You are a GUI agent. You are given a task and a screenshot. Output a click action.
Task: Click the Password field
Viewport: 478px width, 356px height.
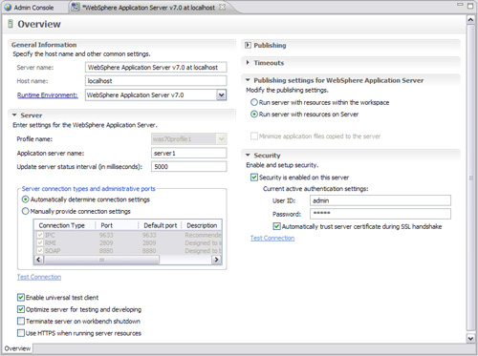pos(380,214)
